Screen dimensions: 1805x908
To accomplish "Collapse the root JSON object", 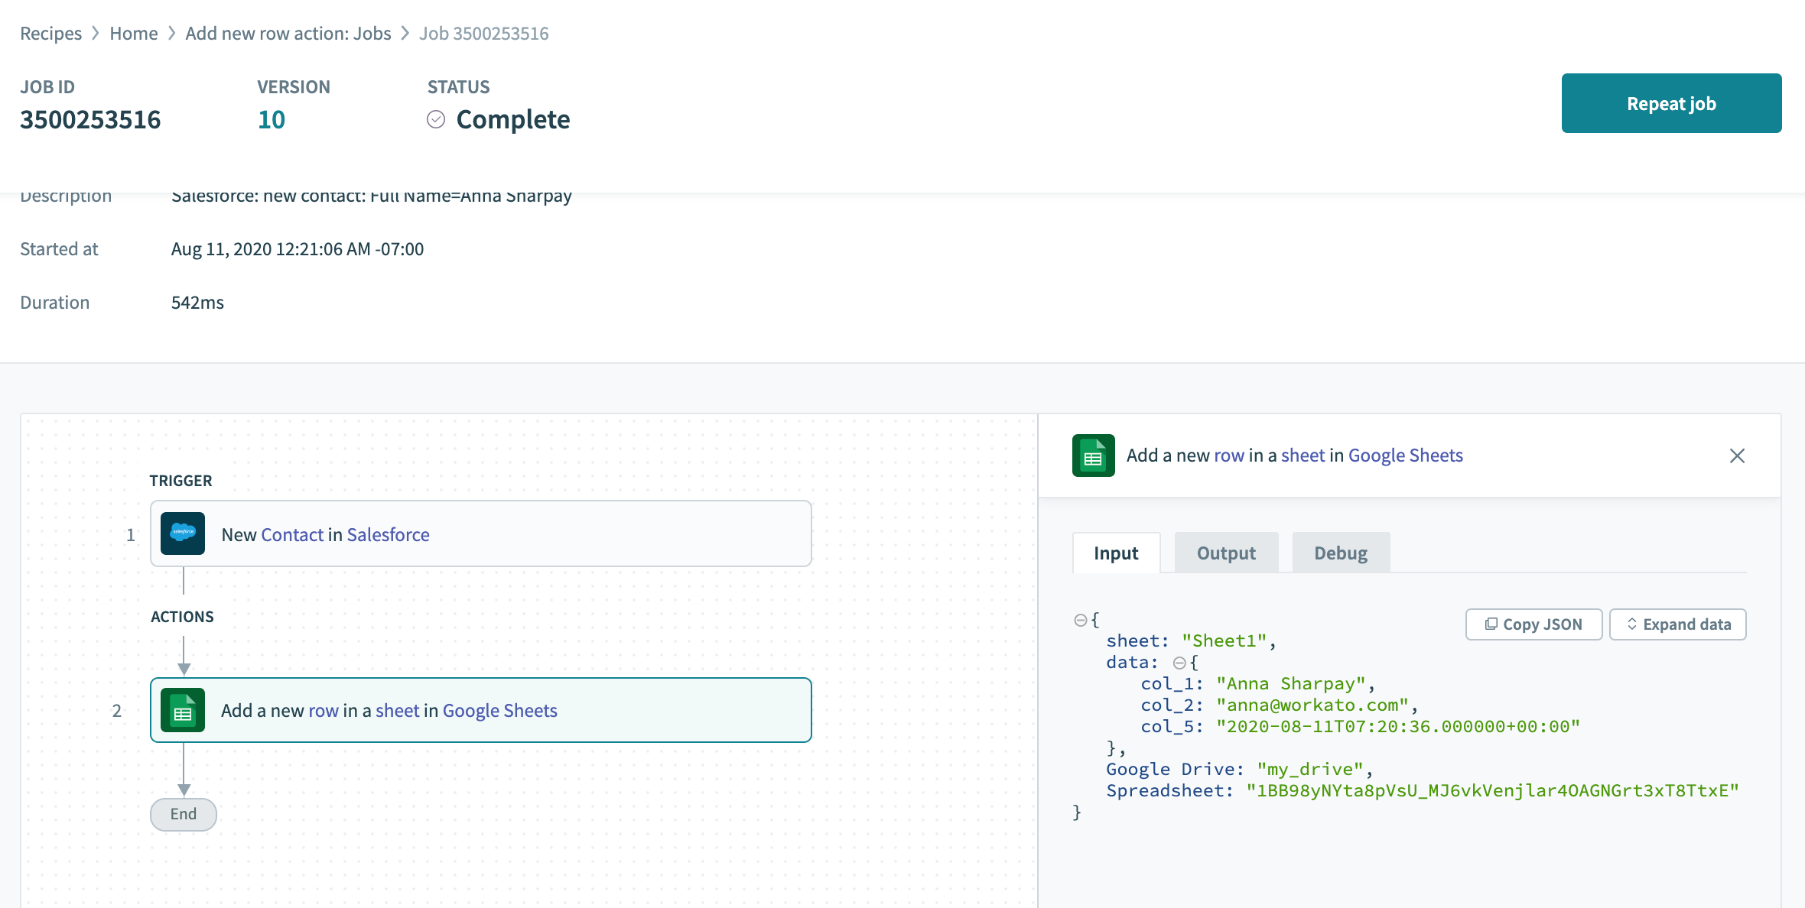I will point(1081,620).
